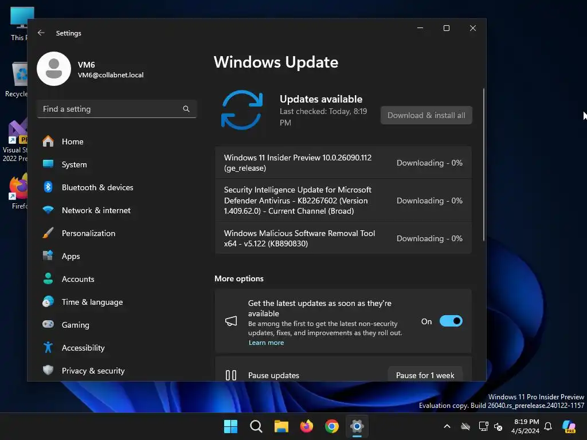Open the Windows Start menu

coord(230,426)
